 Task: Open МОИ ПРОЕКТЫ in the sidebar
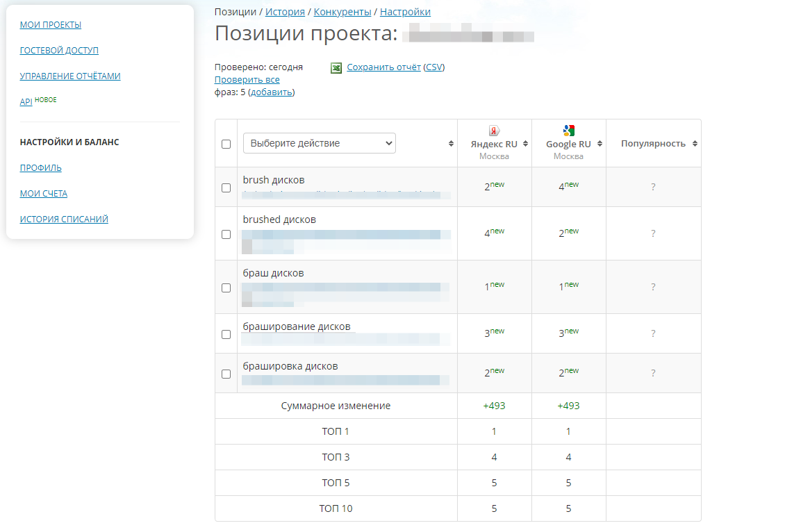click(x=50, y=24)
